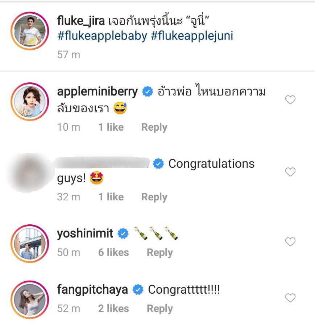Open the yoshinimit username link

click(85, 234)
